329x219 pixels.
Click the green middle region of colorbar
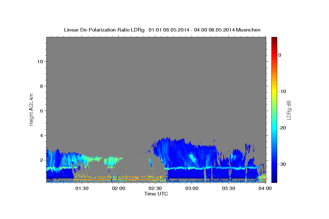click(x=274, y=109)
